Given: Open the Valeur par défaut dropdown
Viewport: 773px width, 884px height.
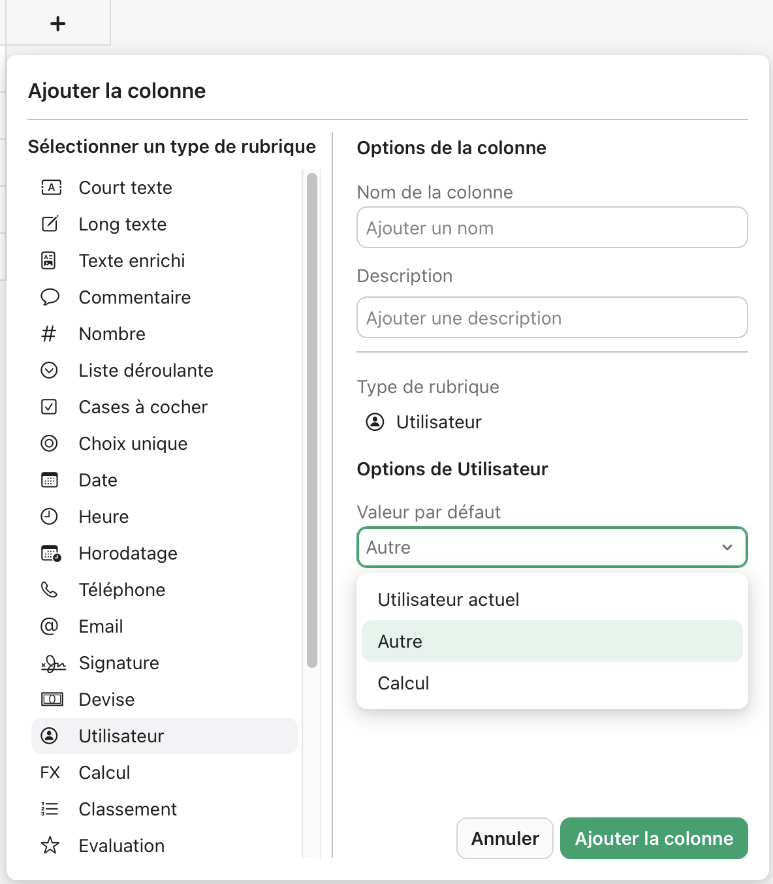Looking at the screenshot, I should 552,547.
